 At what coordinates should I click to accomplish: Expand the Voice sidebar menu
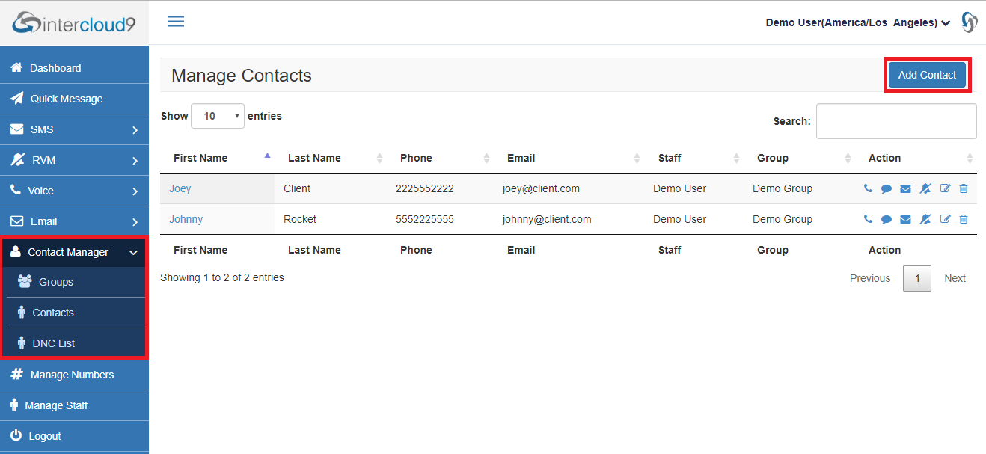click(74, 191)
